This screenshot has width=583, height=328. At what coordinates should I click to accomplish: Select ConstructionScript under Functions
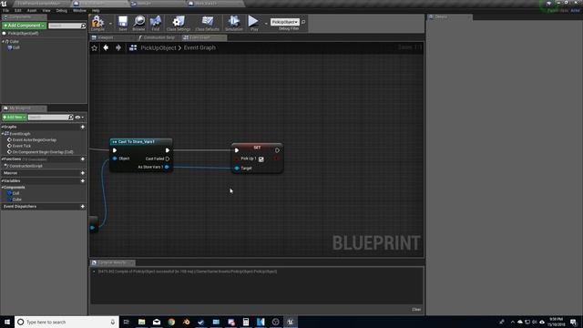[26, 166]
